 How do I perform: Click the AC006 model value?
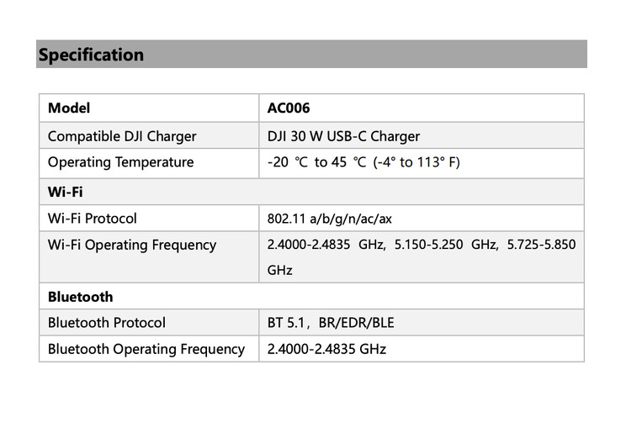289,108
